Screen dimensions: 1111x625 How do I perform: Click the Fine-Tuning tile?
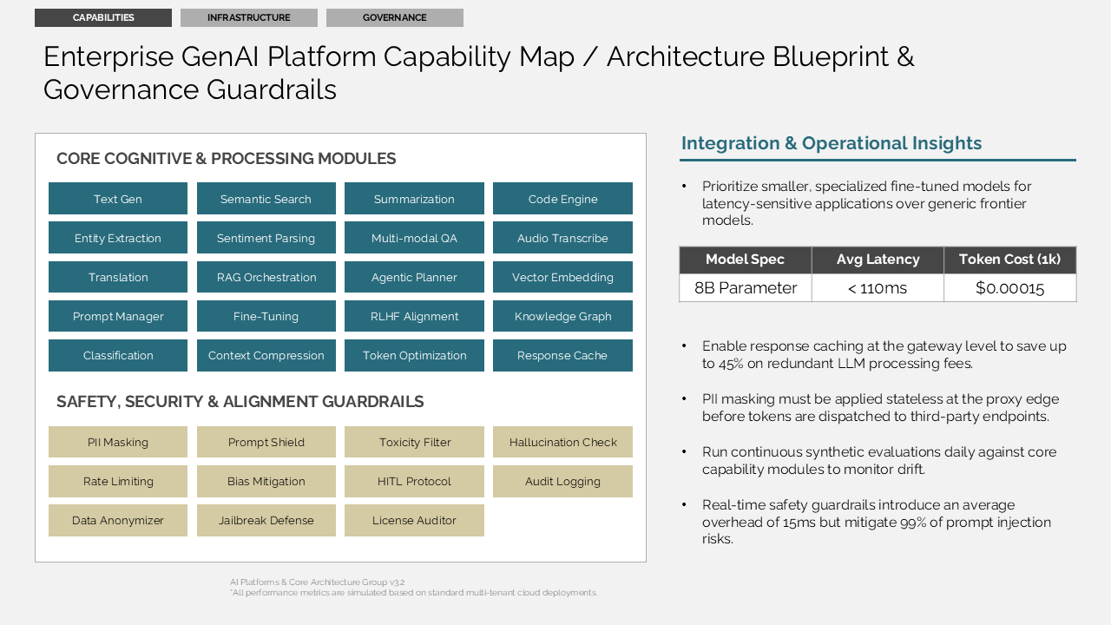[266, 316]
